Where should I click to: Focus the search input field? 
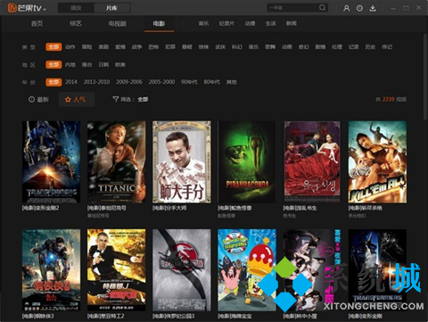pos(292,7)
